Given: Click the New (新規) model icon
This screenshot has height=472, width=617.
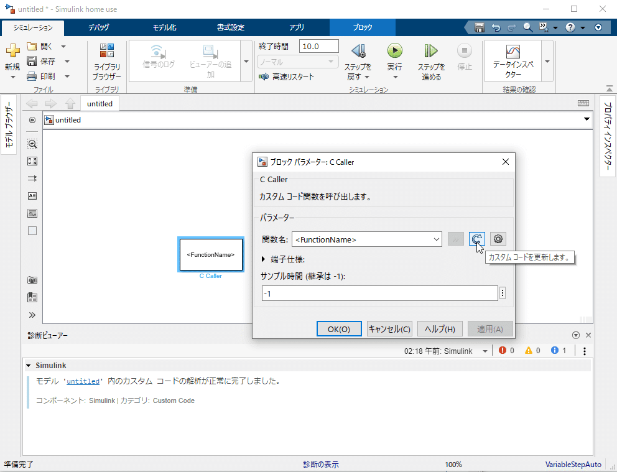Looking at the screenshot, I should click(12, 51).
